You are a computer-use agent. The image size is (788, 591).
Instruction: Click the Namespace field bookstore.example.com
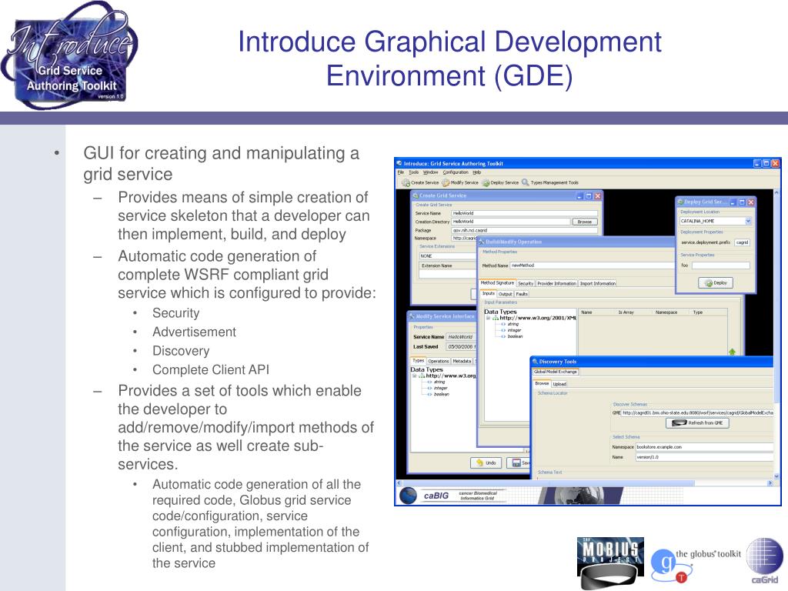[705, 447]
